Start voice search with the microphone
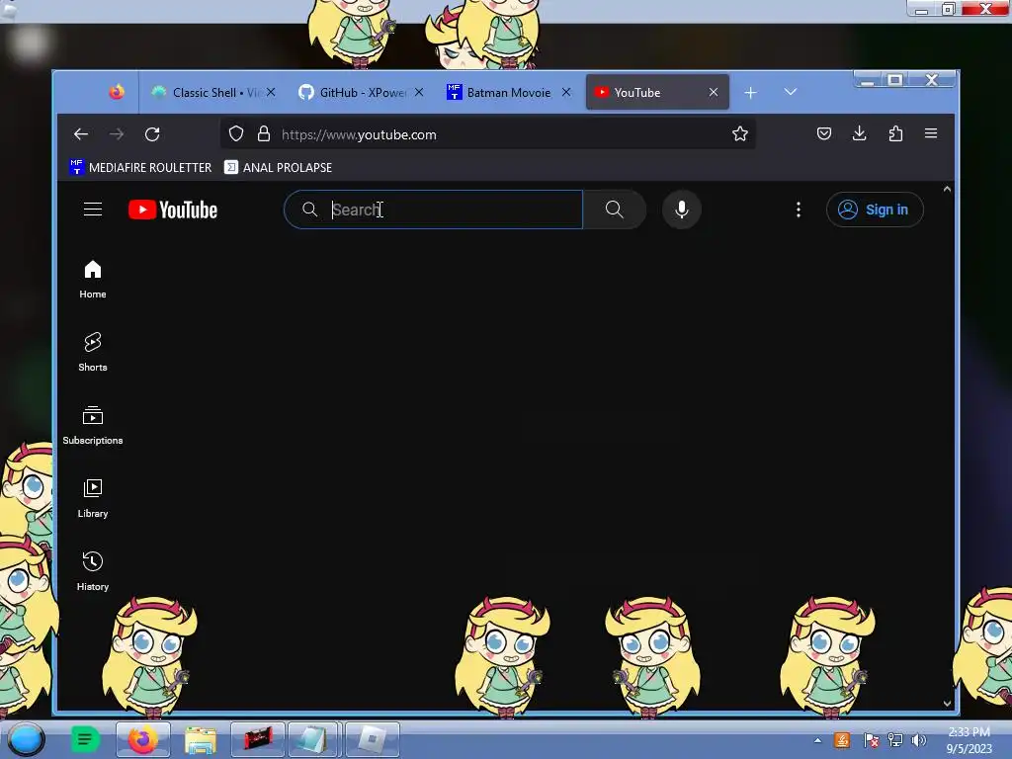This screenshot has height=759, width=1012. pyautogui.click(x=682, y=210)
